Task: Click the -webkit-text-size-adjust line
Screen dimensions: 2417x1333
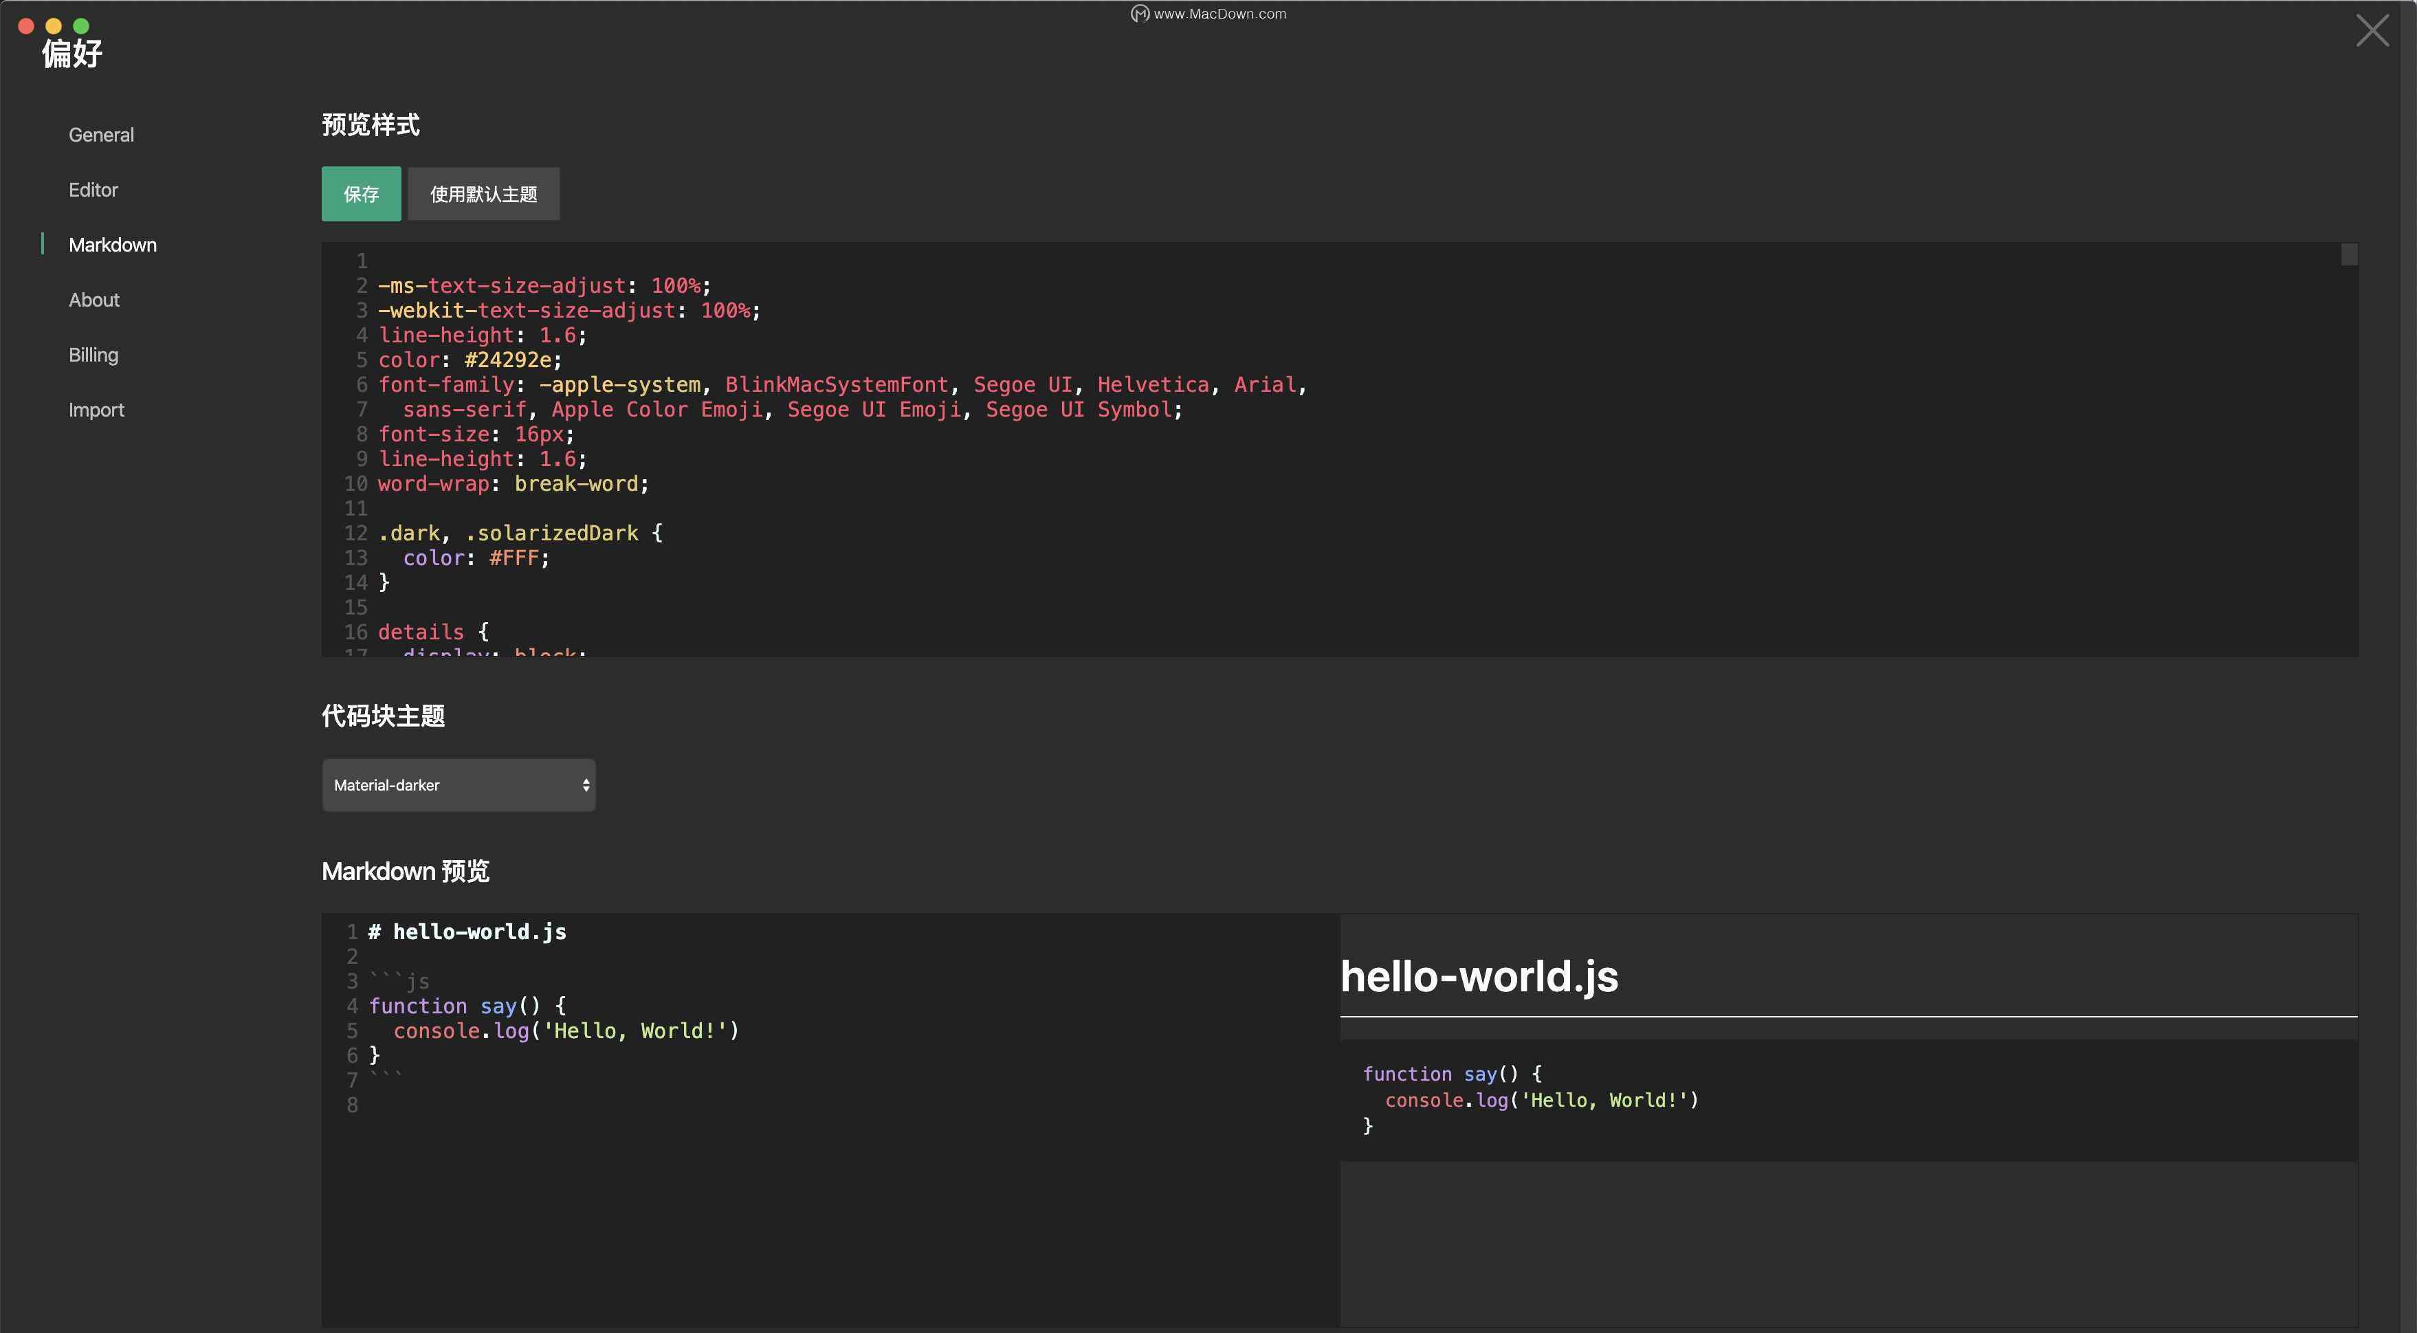Action: 569,311
